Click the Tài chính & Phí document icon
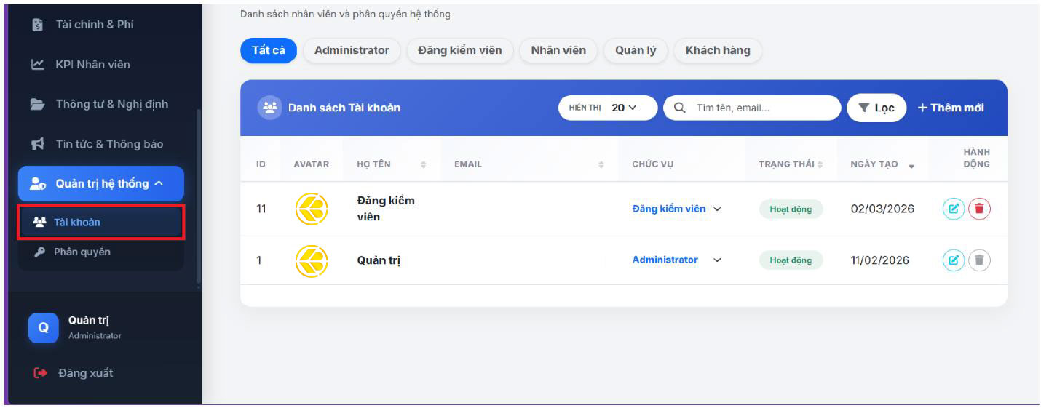This screenshot has width=1041, height=408. [x=38, y=25]
